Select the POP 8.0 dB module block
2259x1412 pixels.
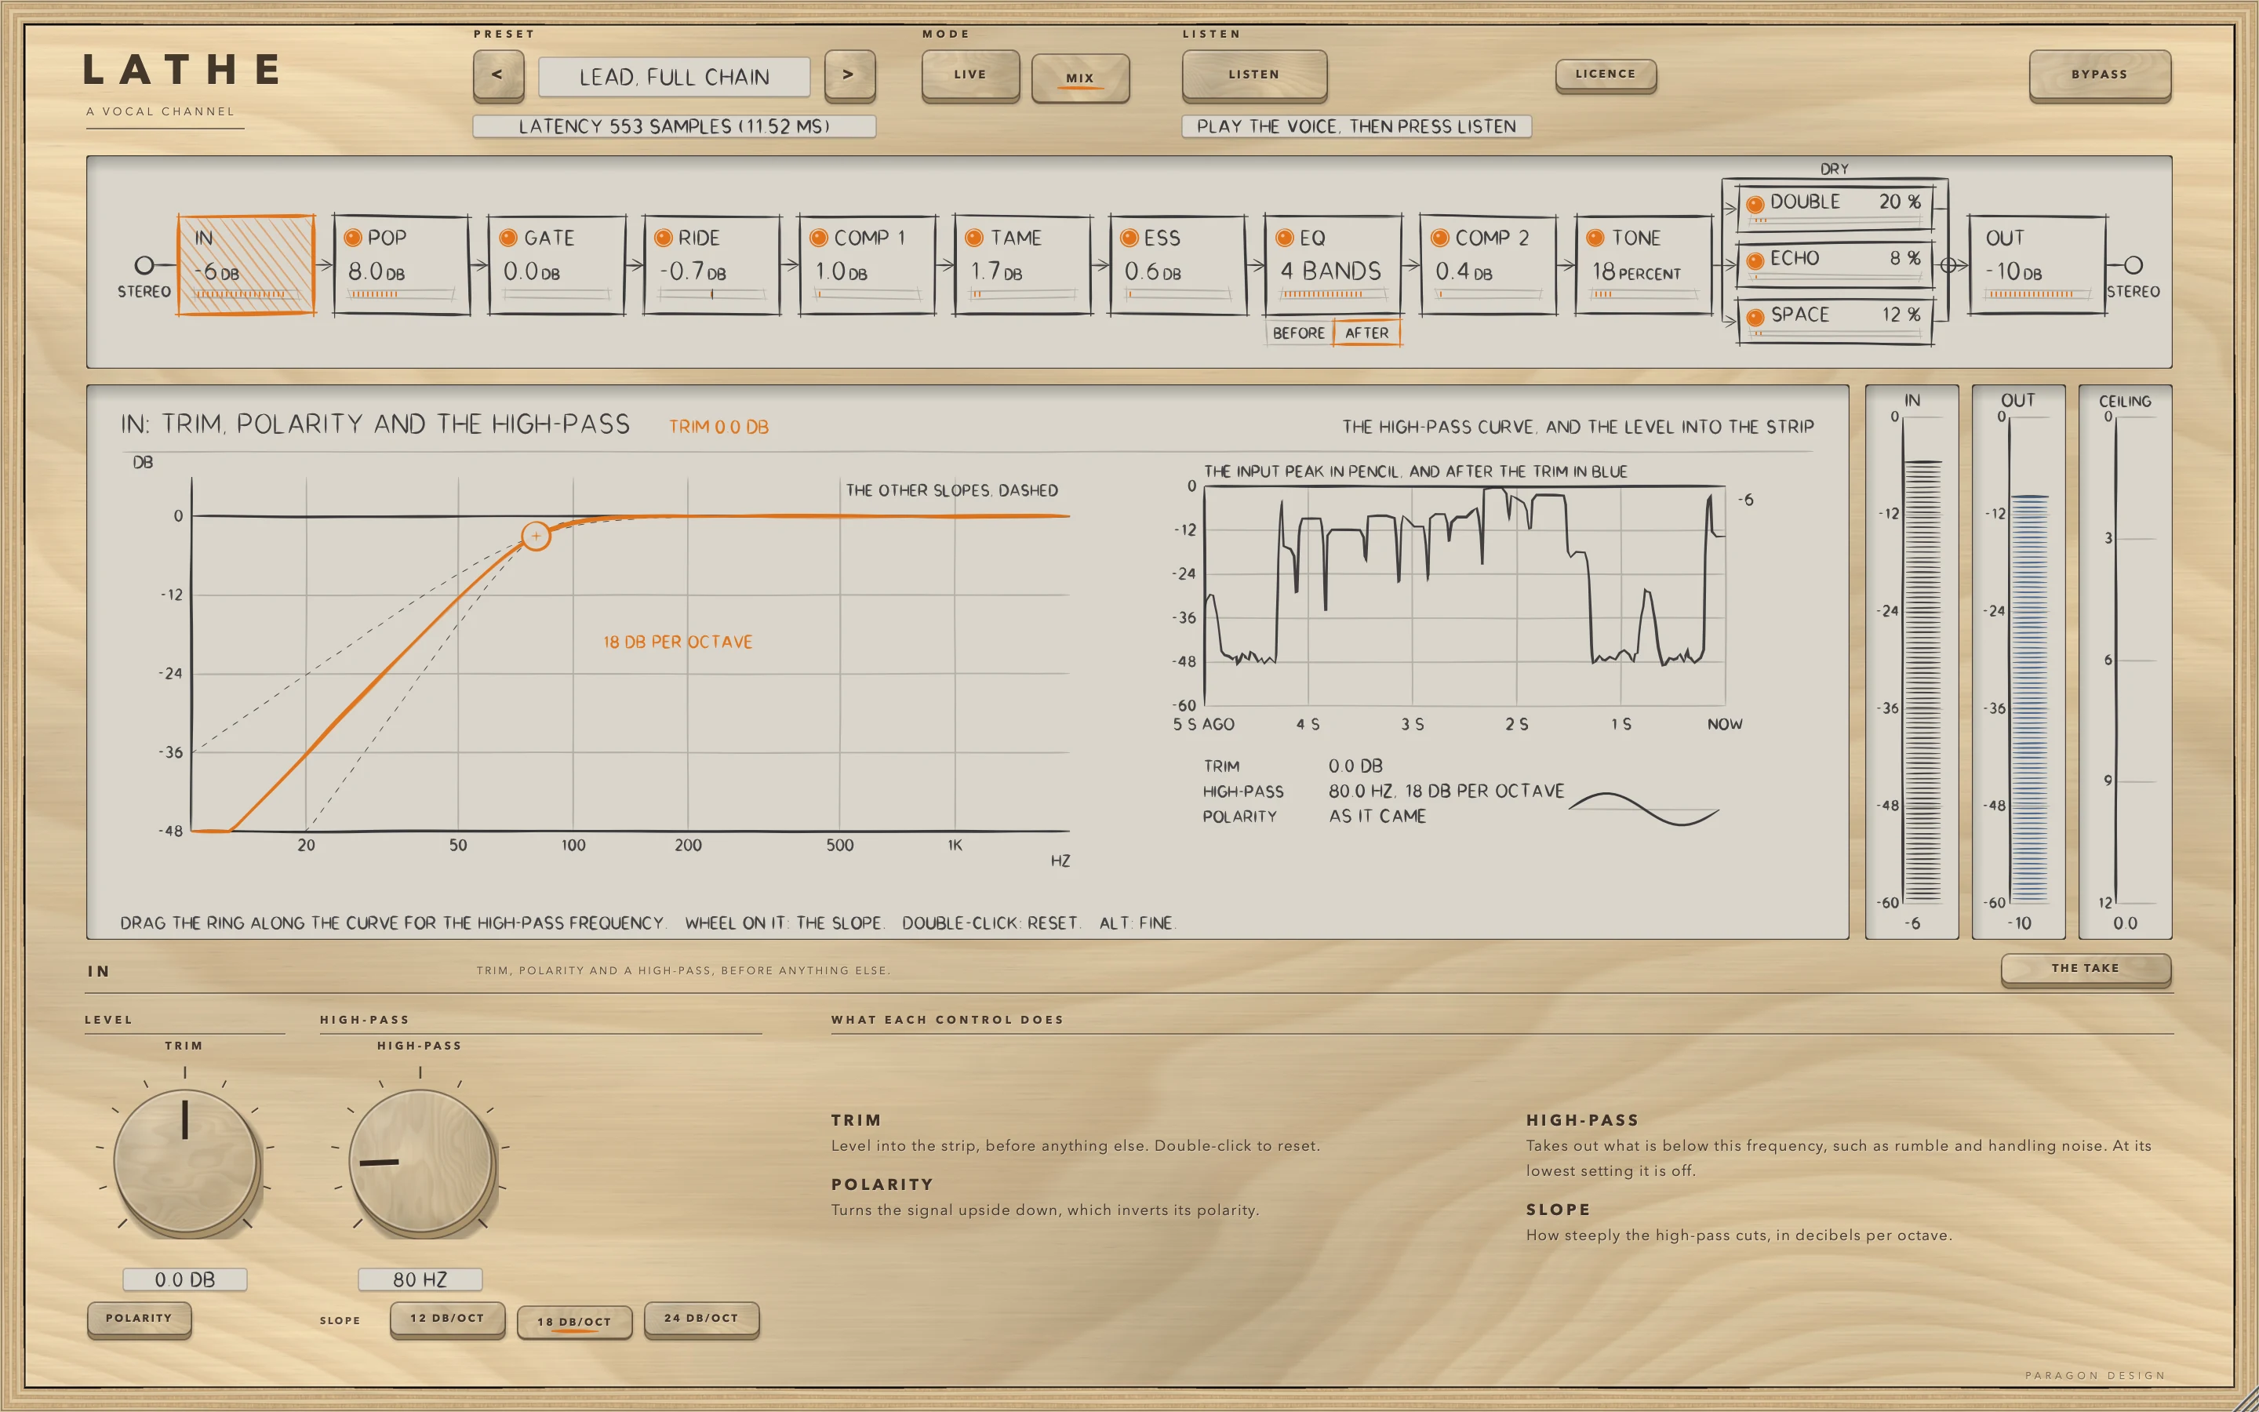402,265
